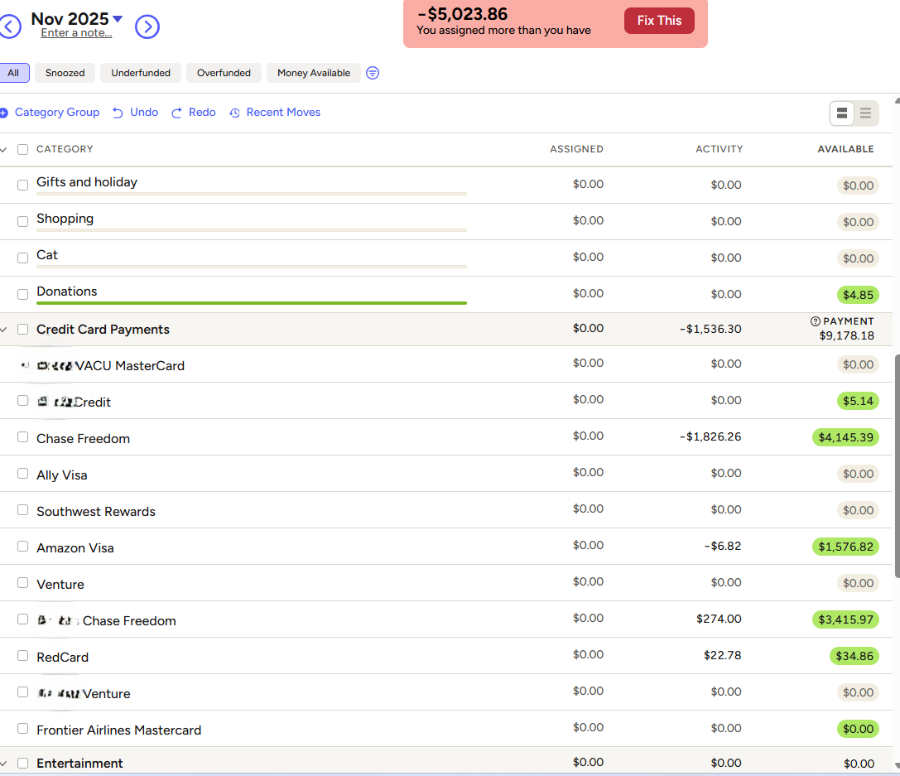
Task: Go to previous month arrow
Action: [9, 27]
